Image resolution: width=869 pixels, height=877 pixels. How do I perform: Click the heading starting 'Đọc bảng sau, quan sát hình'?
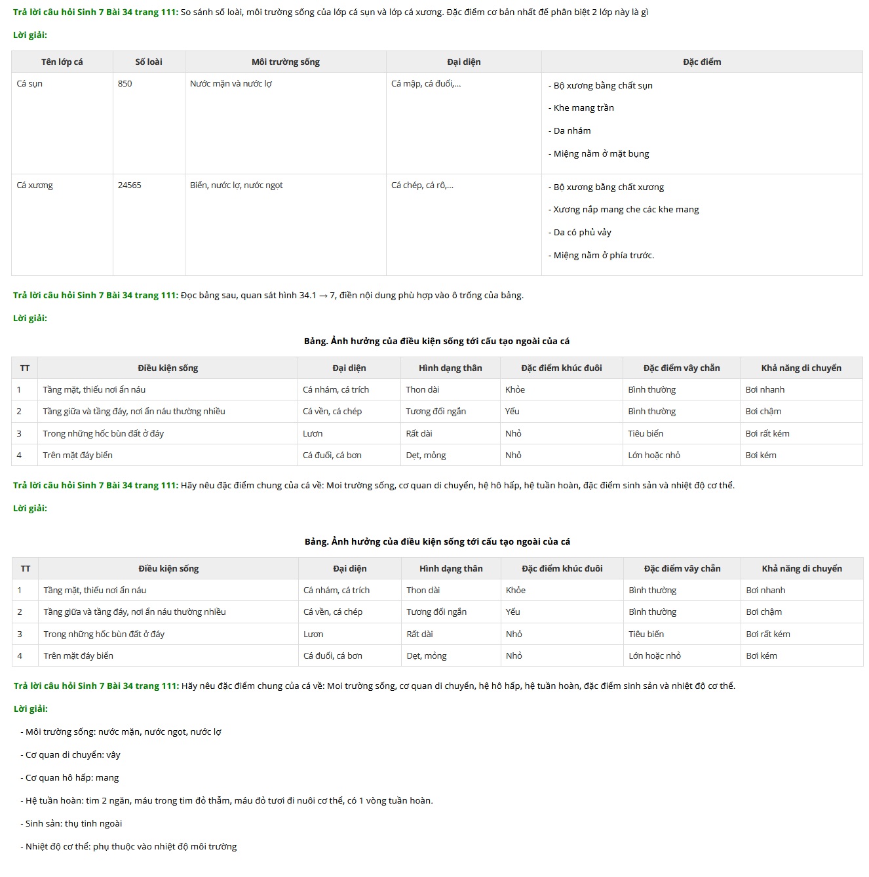click(268, 296)
